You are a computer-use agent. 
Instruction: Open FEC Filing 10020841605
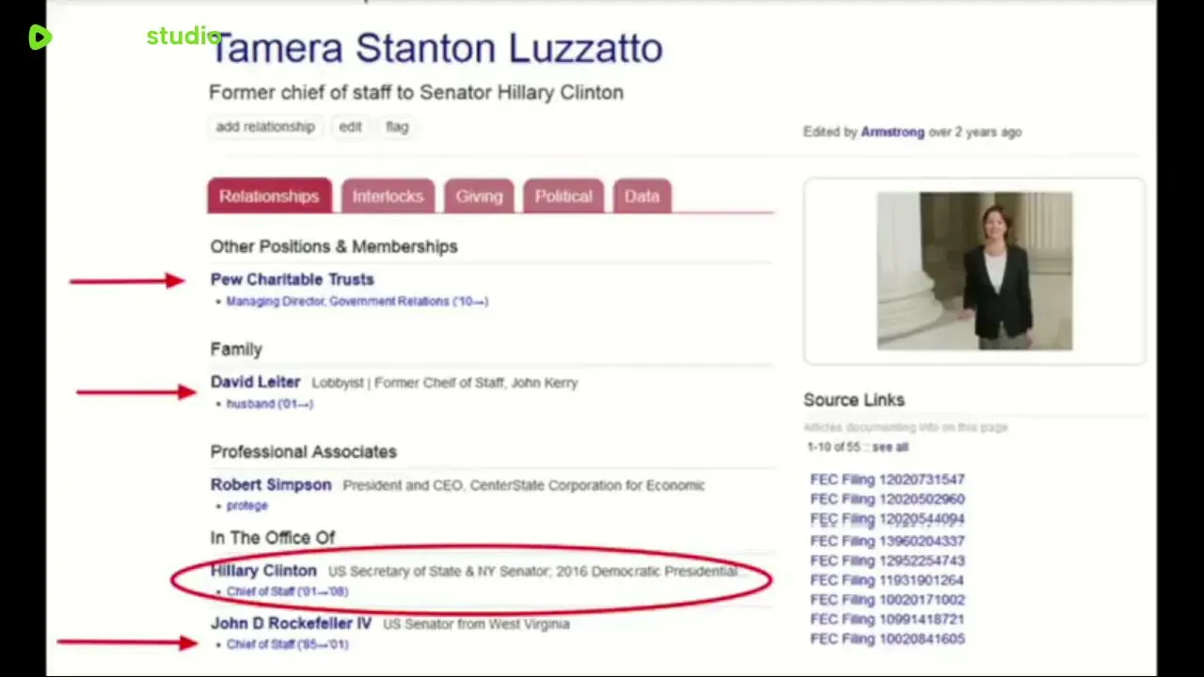887,639
